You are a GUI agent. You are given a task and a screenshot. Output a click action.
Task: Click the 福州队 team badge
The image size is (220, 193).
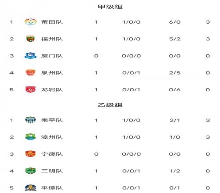pyautogui.click(x=30, y=39)
